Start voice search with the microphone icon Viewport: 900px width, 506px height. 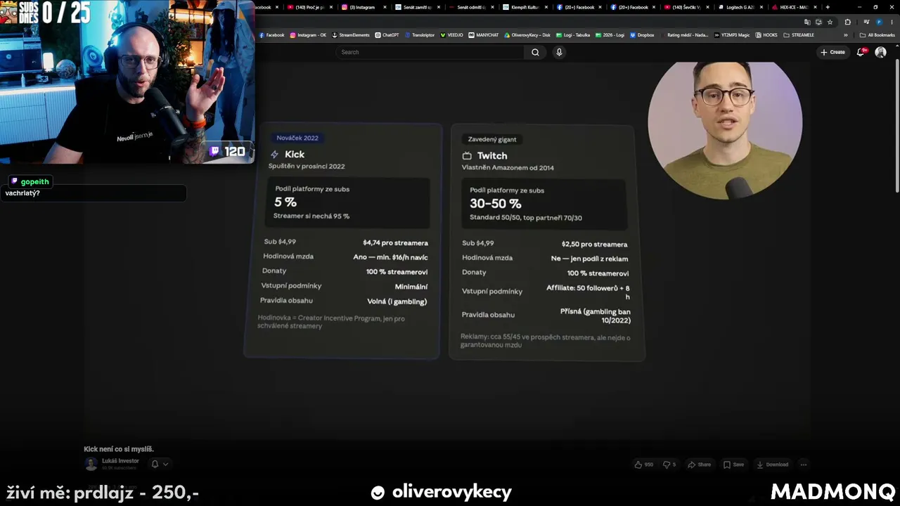click(x=559, y=52)
